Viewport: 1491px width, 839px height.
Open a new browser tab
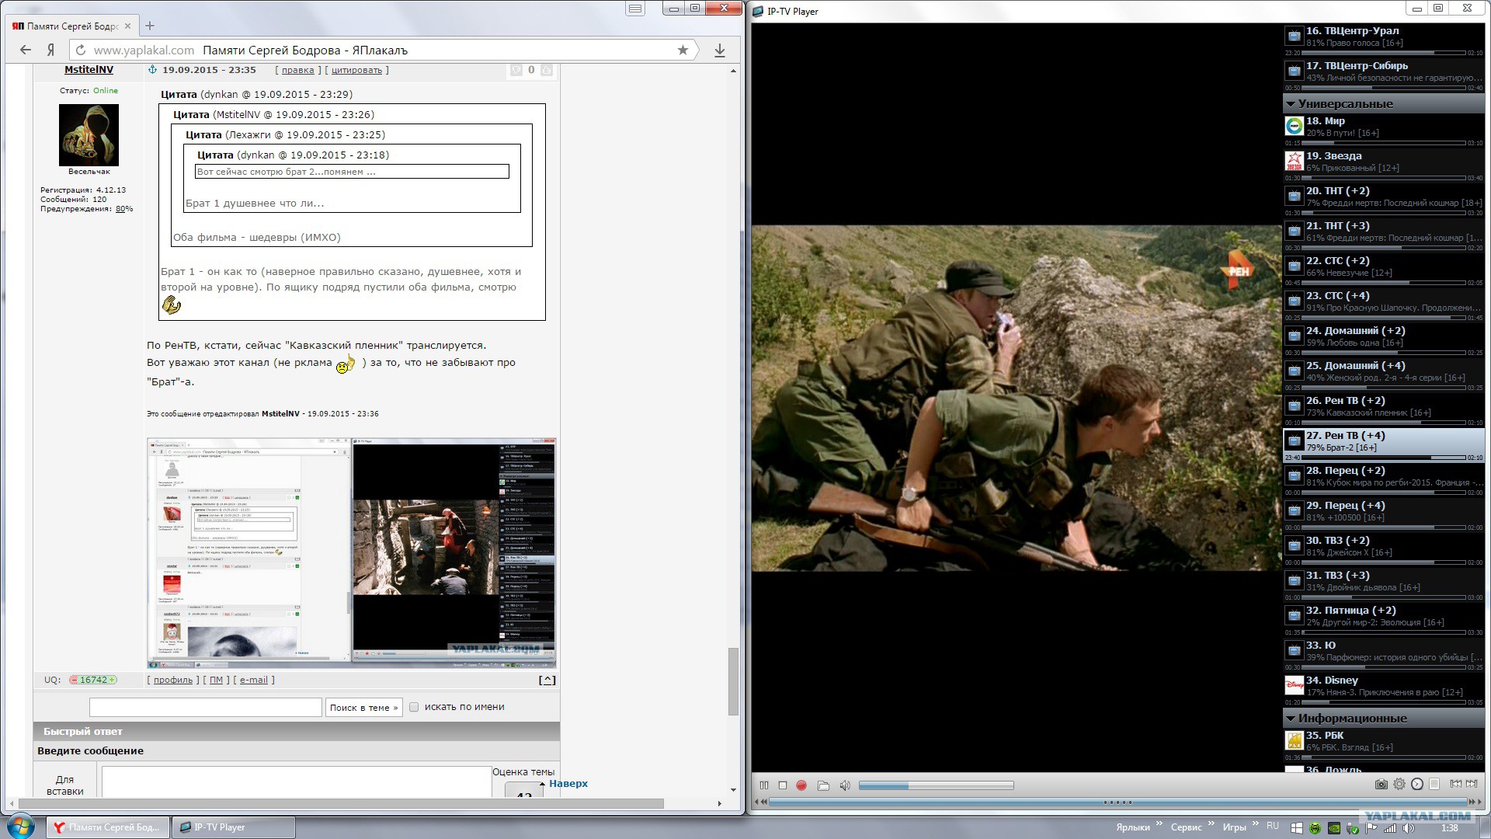(x=150, y=26)
